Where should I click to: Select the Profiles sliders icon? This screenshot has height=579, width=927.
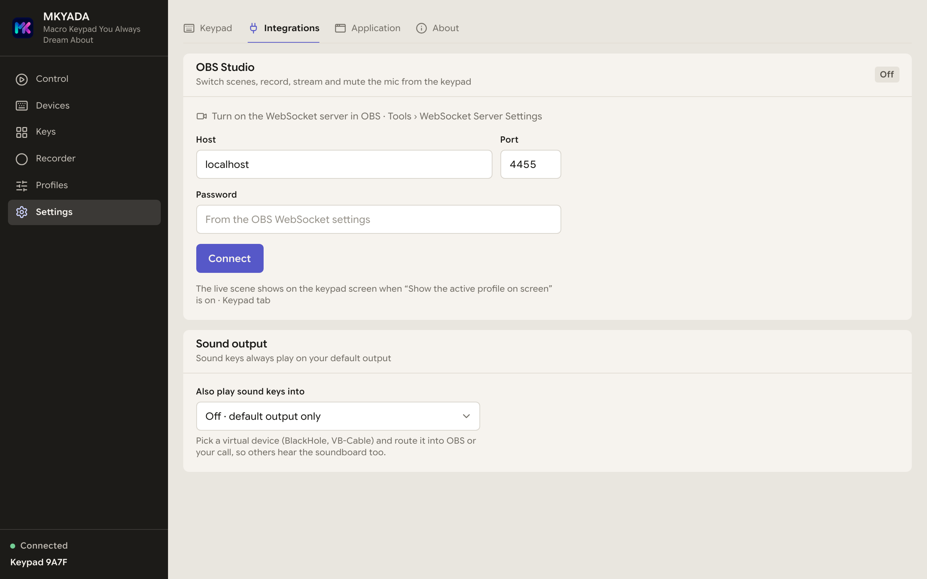(22, 186)
